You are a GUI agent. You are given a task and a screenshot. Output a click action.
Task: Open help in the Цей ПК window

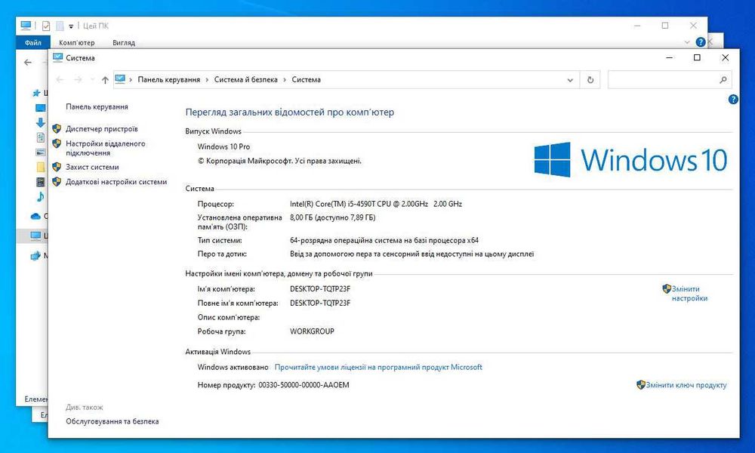pos(701,42)
